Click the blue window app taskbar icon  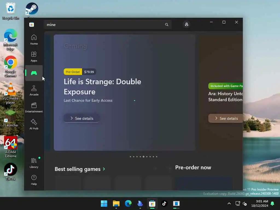(x=176, y=203)
